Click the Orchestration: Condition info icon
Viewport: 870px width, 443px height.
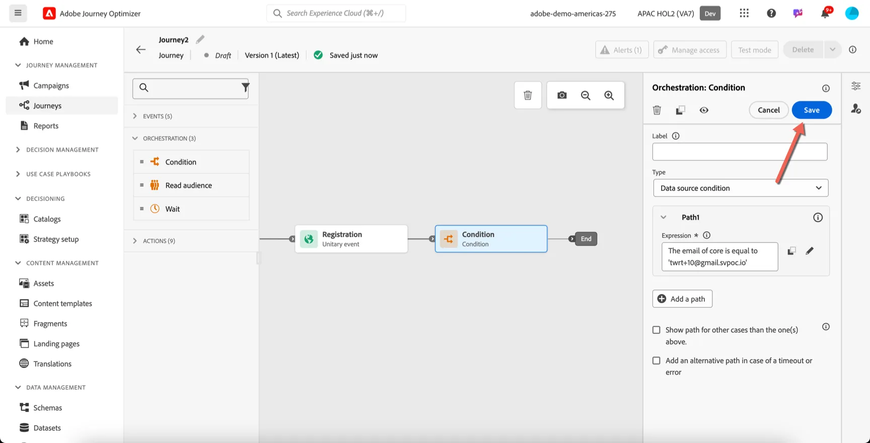(x=826, y=88)
